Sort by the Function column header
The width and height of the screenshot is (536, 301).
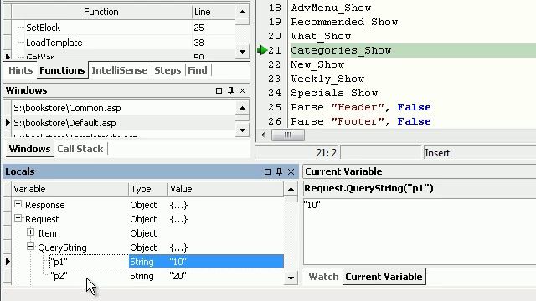[x=101, y=12]
